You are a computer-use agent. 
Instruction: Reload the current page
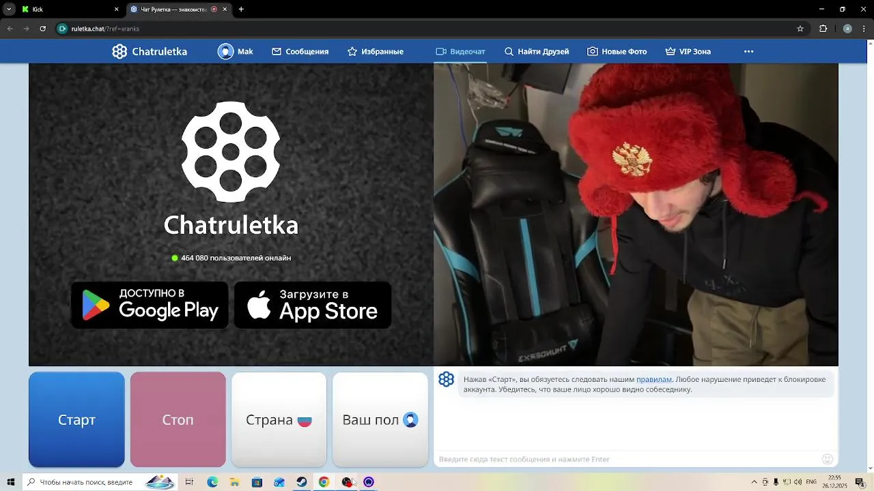click(43, 29)
